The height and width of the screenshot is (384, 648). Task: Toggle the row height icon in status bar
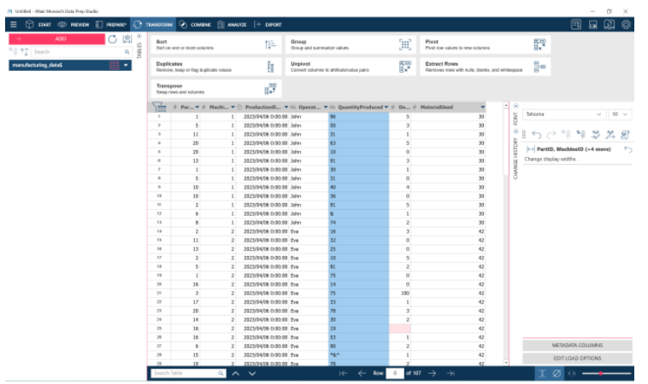tap(542, 373)
